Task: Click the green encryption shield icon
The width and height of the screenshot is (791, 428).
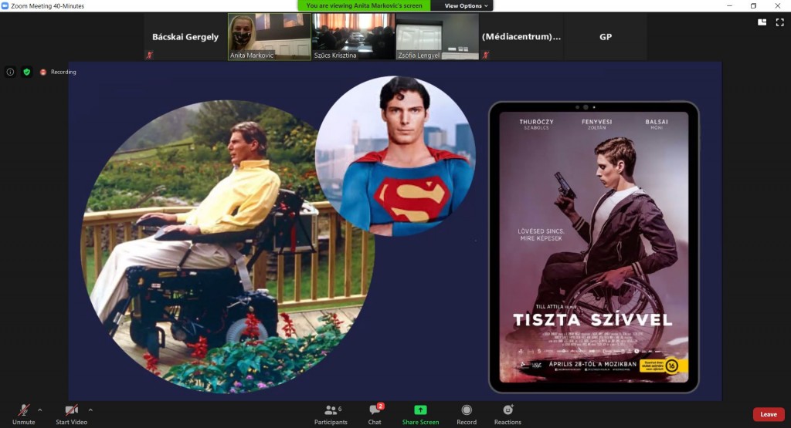Action: pos(26,72)
